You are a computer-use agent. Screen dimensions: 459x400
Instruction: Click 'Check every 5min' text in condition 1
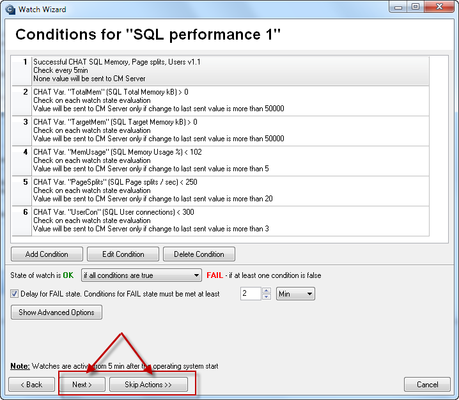pyautogui.click(x=61, y=70)
